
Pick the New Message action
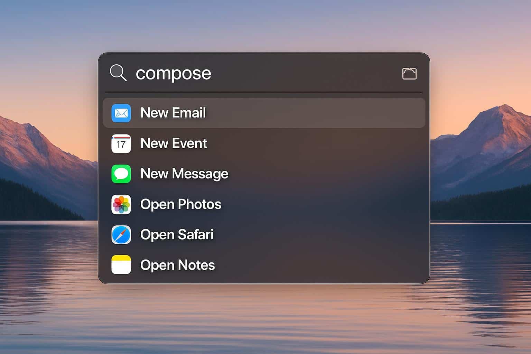[x=184, y=174]
